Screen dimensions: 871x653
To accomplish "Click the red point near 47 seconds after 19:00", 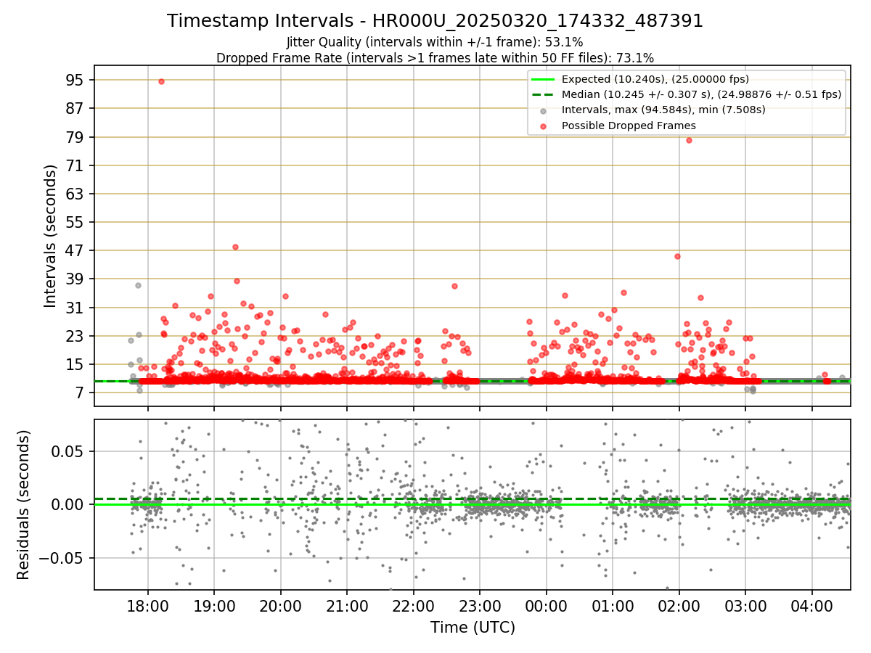I will pyautogui.click(x=235, y=247).
